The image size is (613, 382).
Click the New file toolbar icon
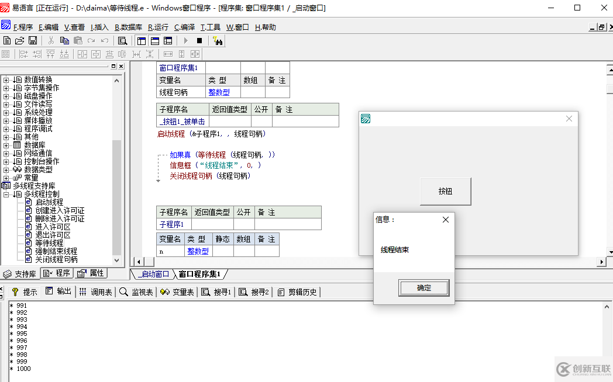(7, 40)
